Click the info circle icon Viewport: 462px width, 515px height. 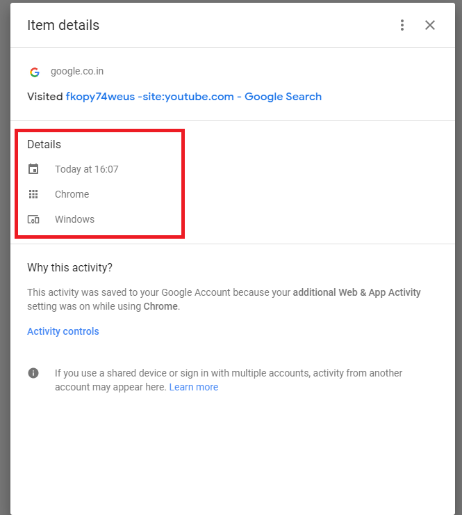[33, 373]
